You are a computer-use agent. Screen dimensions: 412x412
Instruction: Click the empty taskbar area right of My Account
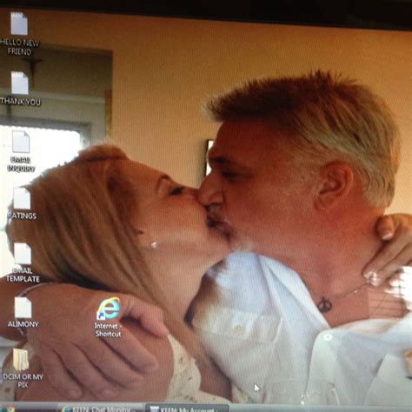coord(319,409)
